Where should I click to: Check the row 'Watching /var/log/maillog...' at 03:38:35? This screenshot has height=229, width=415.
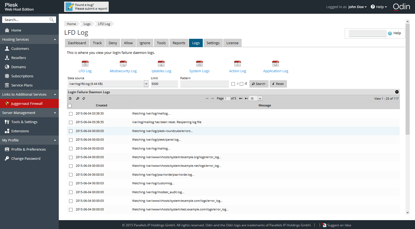tap(71, 114)
